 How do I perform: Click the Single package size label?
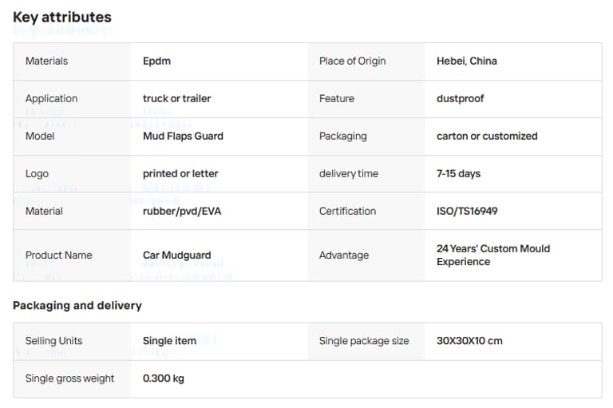coord(364,340)
